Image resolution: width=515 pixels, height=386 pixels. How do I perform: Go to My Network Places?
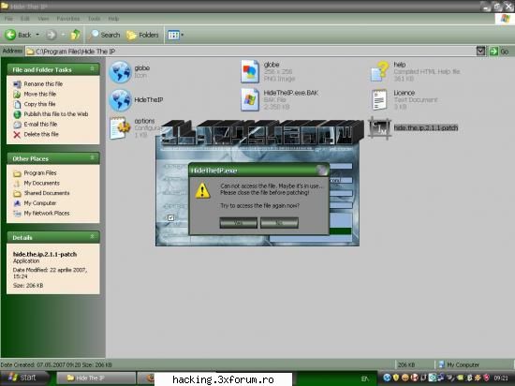41,214
